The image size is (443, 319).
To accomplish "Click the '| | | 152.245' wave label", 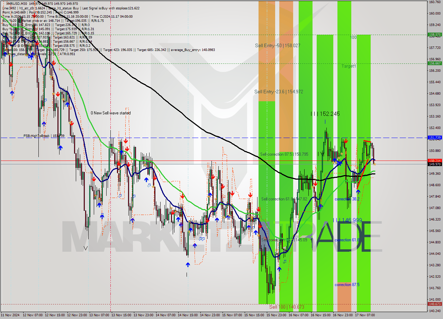I will [x=325, y=114].
